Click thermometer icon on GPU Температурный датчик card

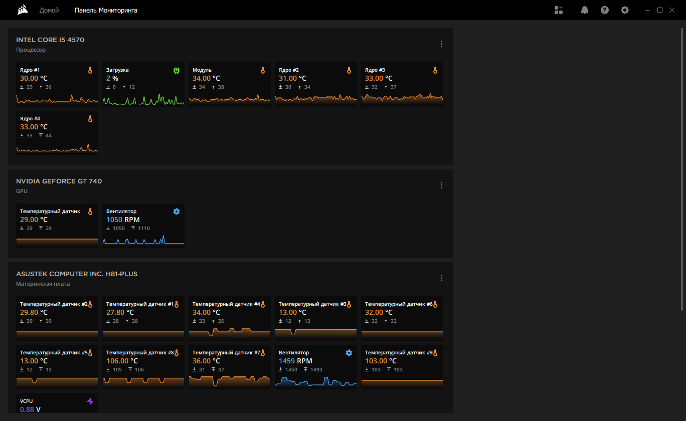90,212
